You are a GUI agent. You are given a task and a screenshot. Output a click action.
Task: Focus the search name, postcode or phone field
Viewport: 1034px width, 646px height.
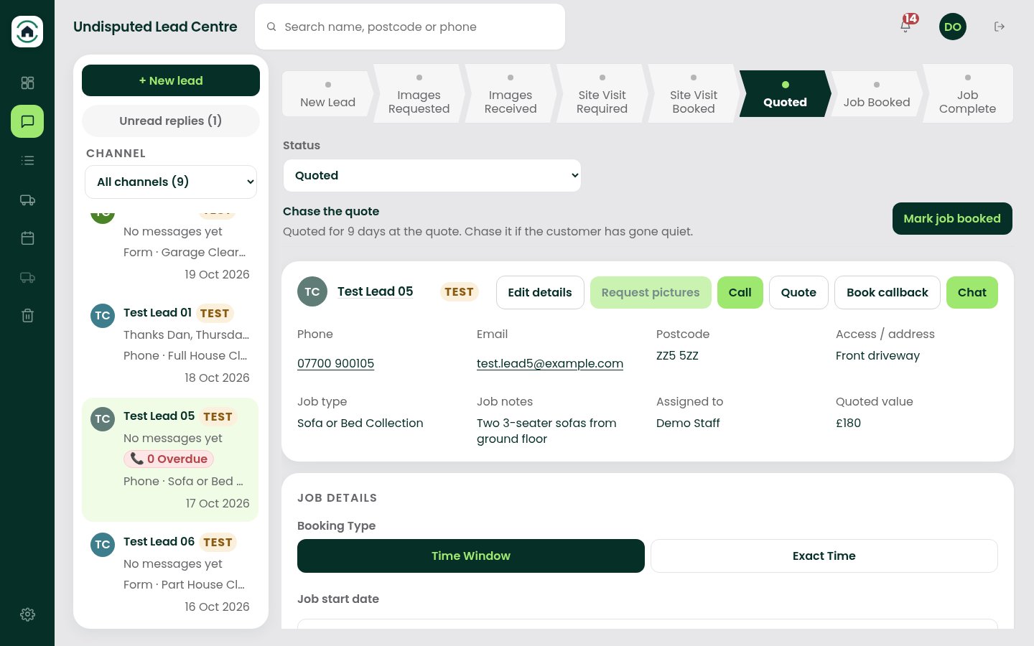click(410, 27)
